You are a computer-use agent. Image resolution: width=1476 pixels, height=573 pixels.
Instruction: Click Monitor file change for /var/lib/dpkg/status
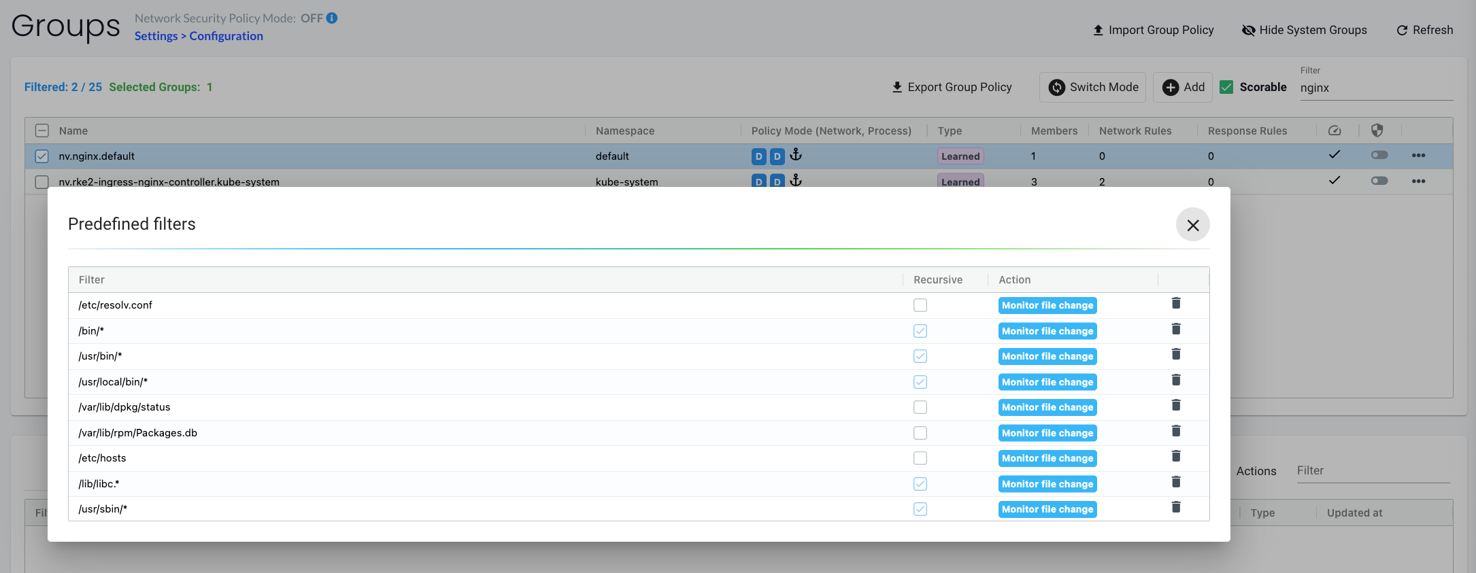pyautogui.click(x=1047, y=407)
